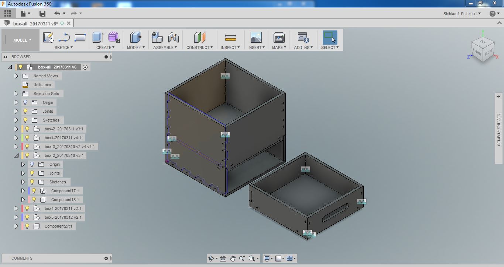
Task: Activate the Orbit tool
Action: [x=210, y=258]
